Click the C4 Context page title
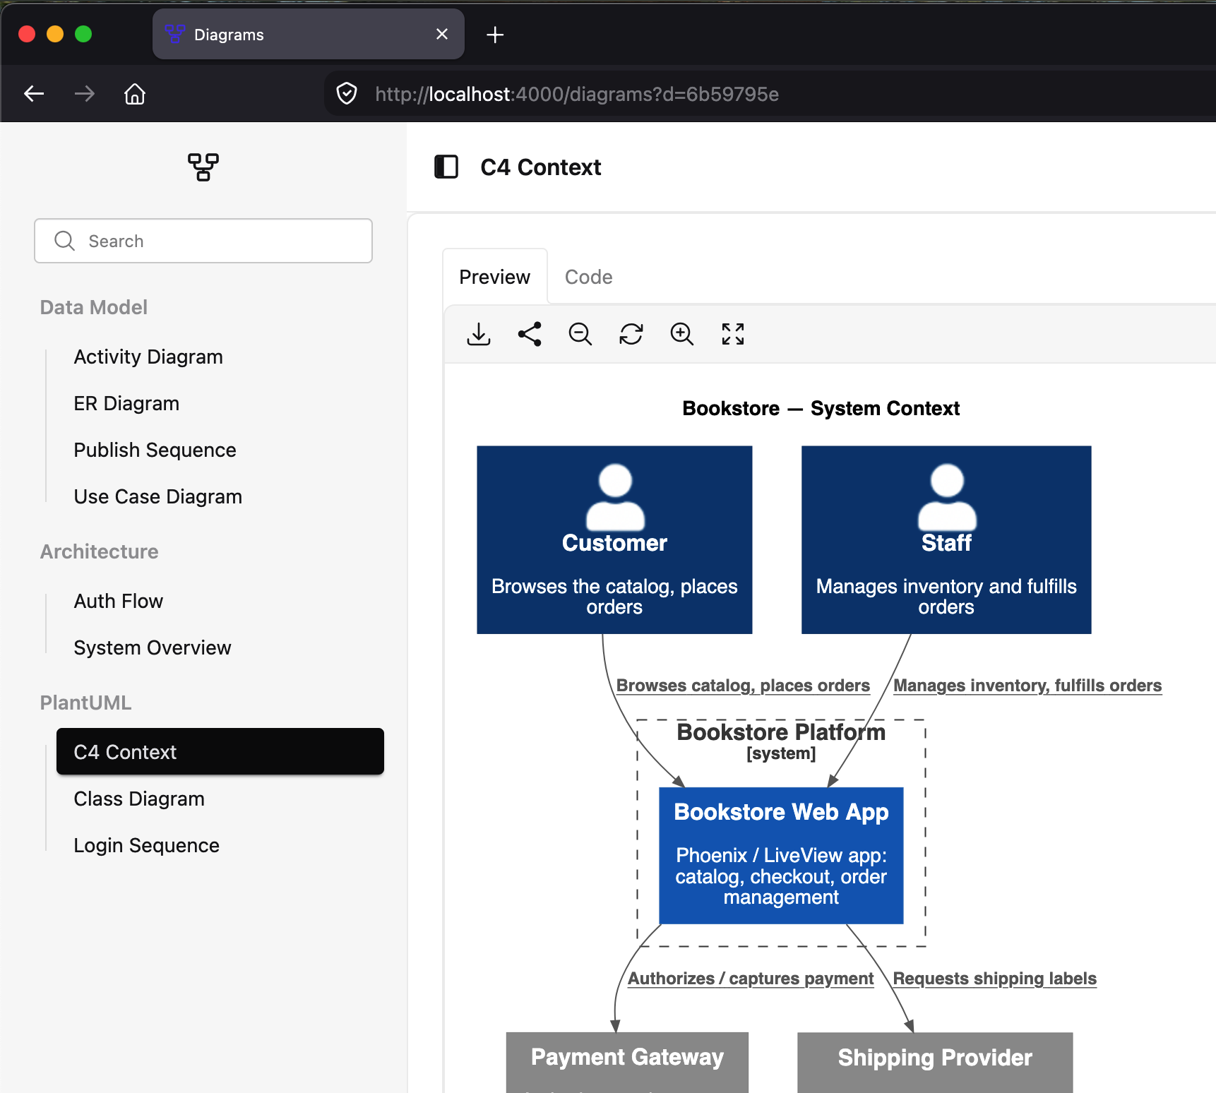This screenshot has width=1216, height=1093. coord(540,167)
